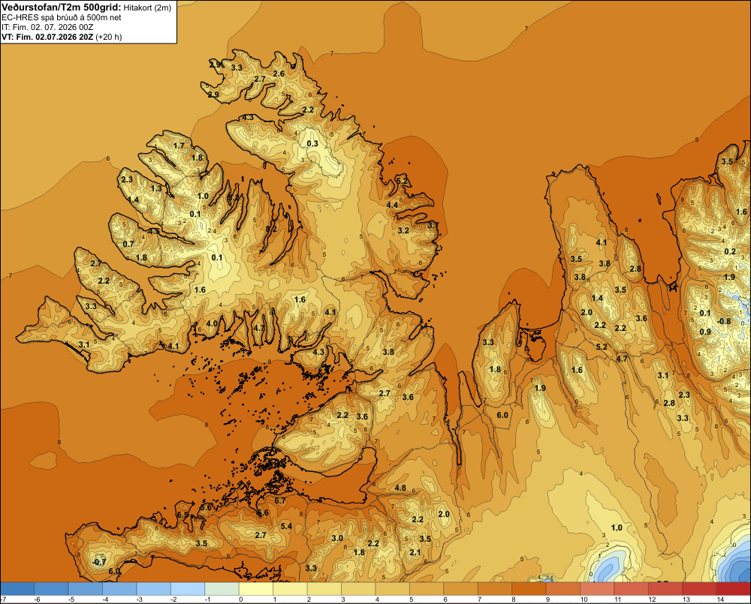Click the temperature value '4.5' on the map
The width and height of the screenshot is (751, 604).
[x=154, y=232]
